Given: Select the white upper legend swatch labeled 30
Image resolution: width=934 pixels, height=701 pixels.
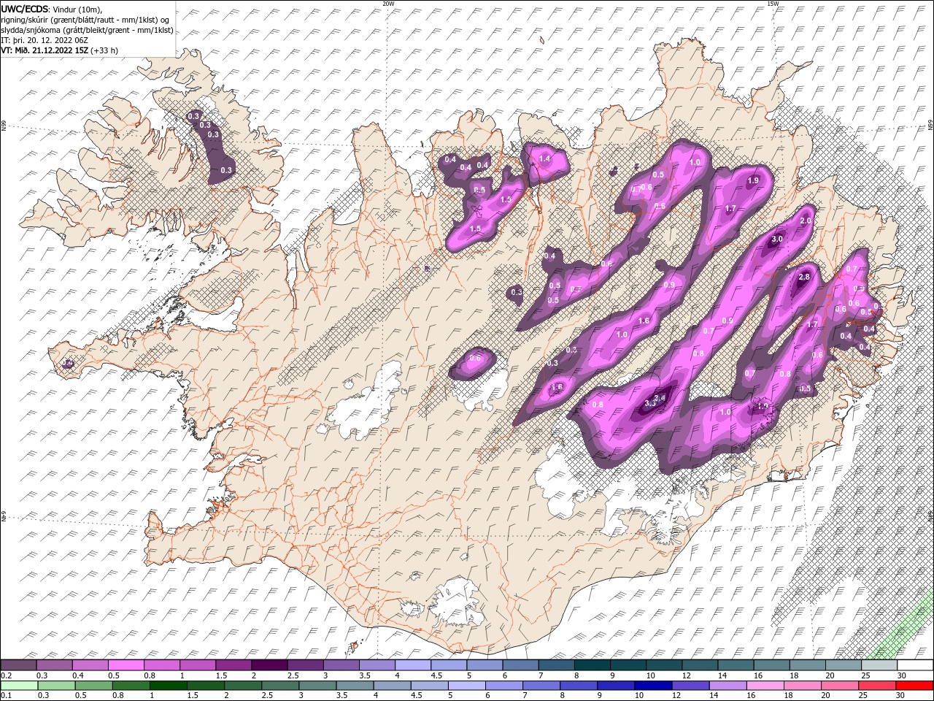Looking at the screenshot, I should [x=914, y=665].
